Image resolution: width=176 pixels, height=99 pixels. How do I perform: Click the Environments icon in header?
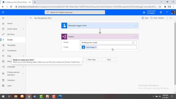(144, 12)
